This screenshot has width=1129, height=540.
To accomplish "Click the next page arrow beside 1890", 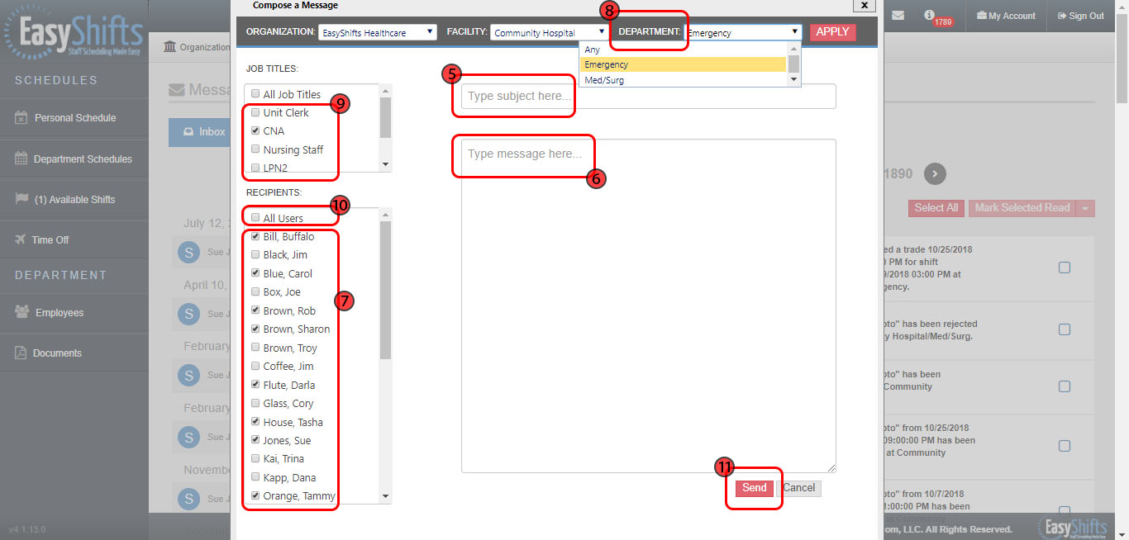I will pos(934,174).
